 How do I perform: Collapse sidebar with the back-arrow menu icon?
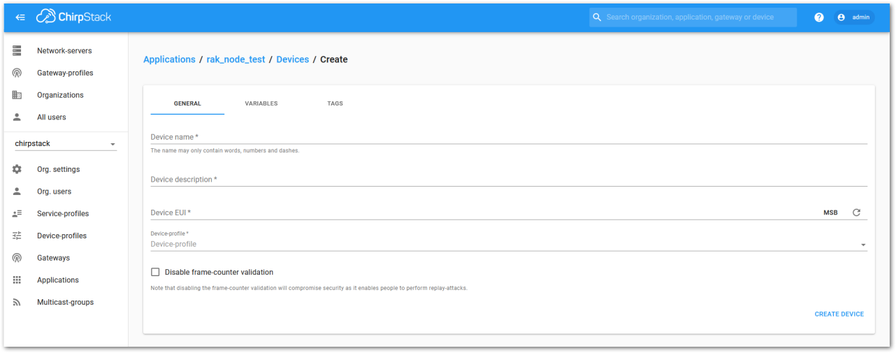(x=20, y=17)
